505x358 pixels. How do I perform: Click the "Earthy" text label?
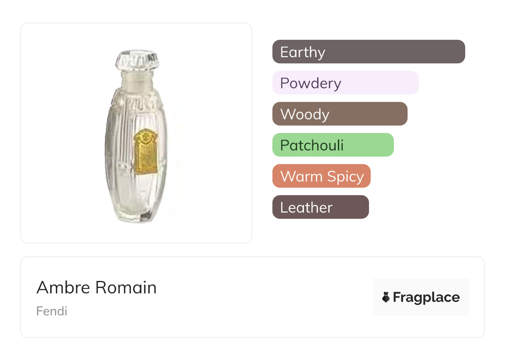[303, 52]
